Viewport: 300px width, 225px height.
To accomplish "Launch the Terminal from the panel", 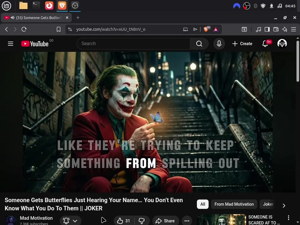I will (36, 6).
